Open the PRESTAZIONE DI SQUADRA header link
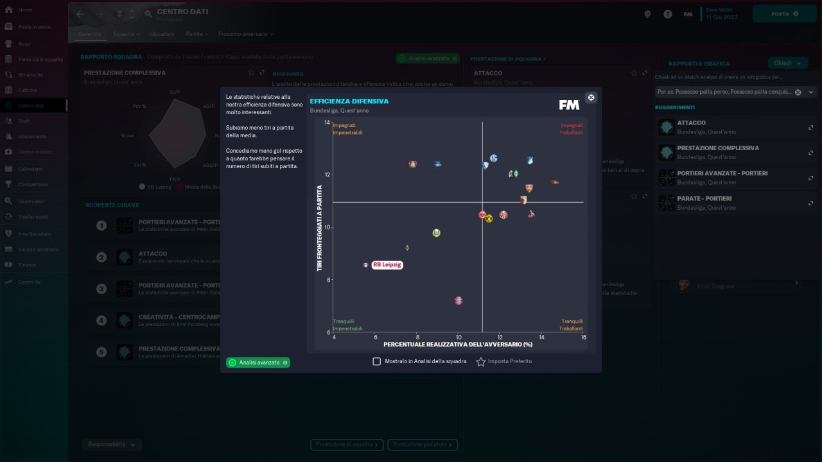 508,59
